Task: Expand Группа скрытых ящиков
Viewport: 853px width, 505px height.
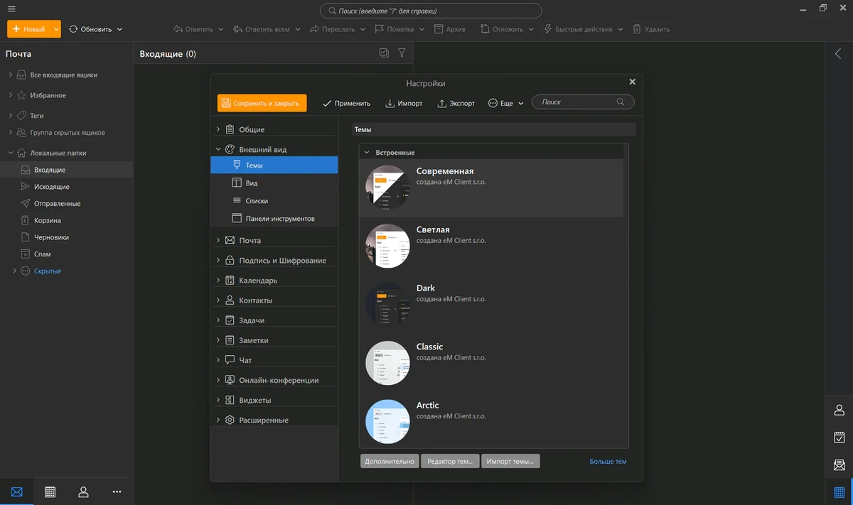Action: point(11,133)
